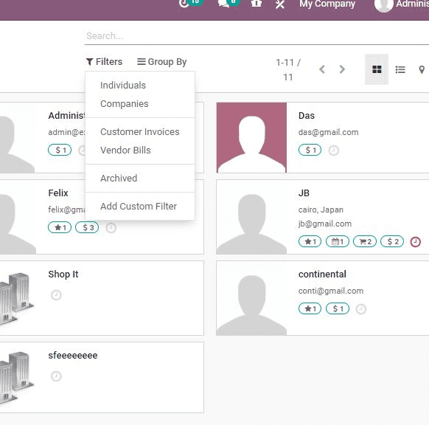
Task: Open the Felix contact name
Action: (x=58, y=193)
